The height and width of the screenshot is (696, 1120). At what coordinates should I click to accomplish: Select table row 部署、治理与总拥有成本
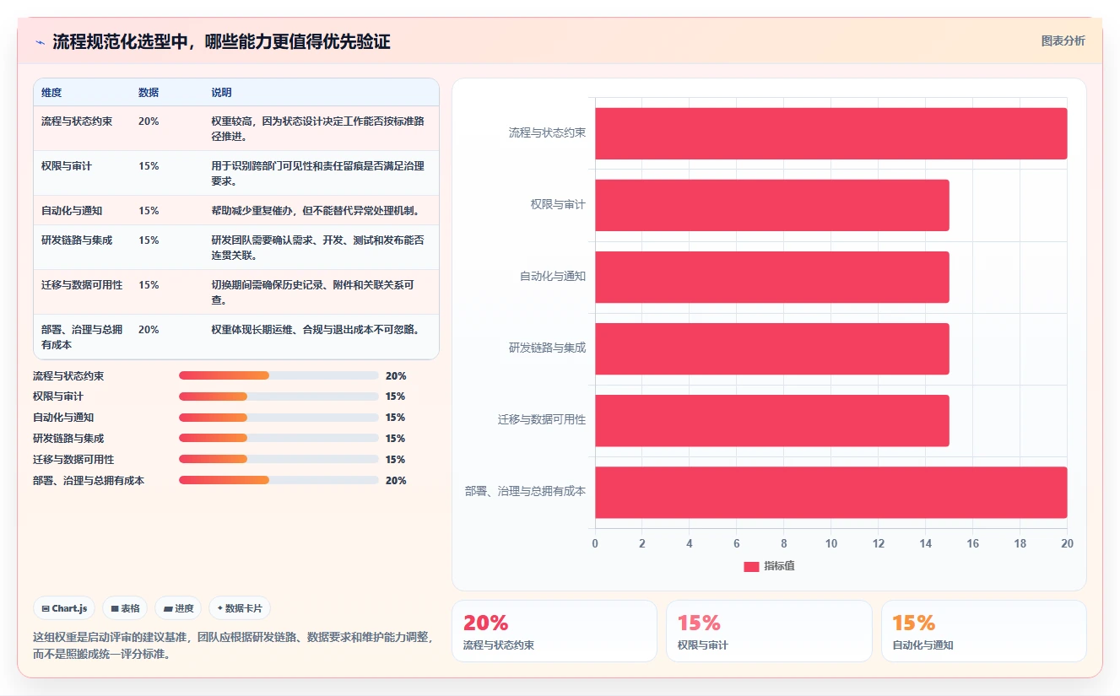236,337
